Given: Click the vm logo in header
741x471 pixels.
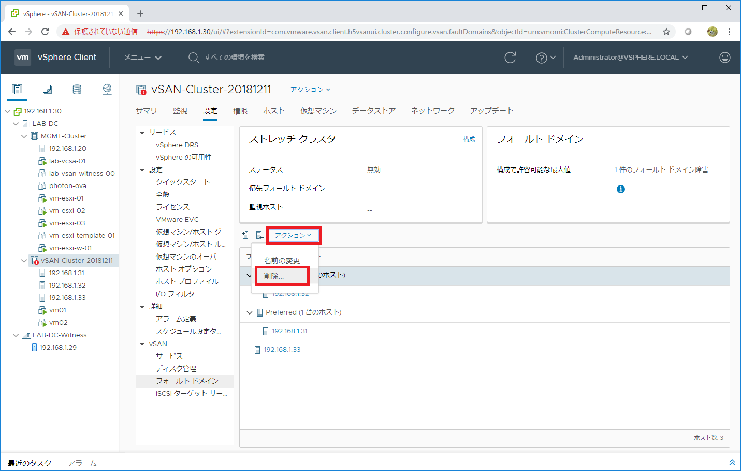Looking at the screenshot, I should pyautogui.click(x=23, y=57).
